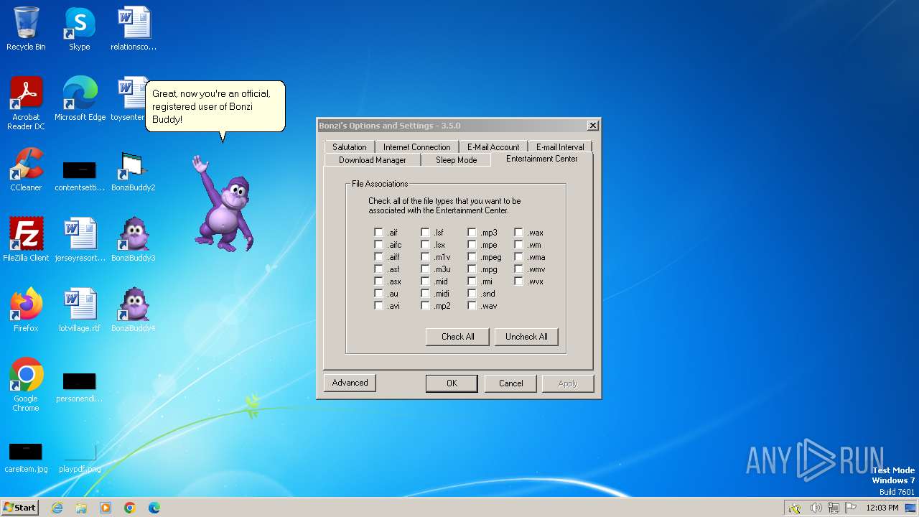Viewport: 919px width, 517px height.
Task: Open the Recycle Bin desktop icon
Action: (26, 29)
